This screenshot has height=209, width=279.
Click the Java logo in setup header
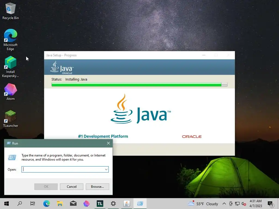62,67
